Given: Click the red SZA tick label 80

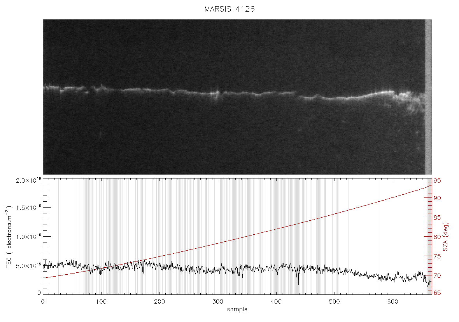Looking at the screenshot, I should click(437, 237).
